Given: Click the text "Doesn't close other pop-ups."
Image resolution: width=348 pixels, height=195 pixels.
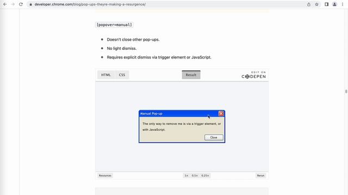Looking at the screenshot, I should coord(133,40).
